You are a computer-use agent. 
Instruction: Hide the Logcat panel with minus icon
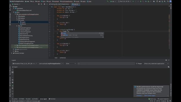click(169, 60)
